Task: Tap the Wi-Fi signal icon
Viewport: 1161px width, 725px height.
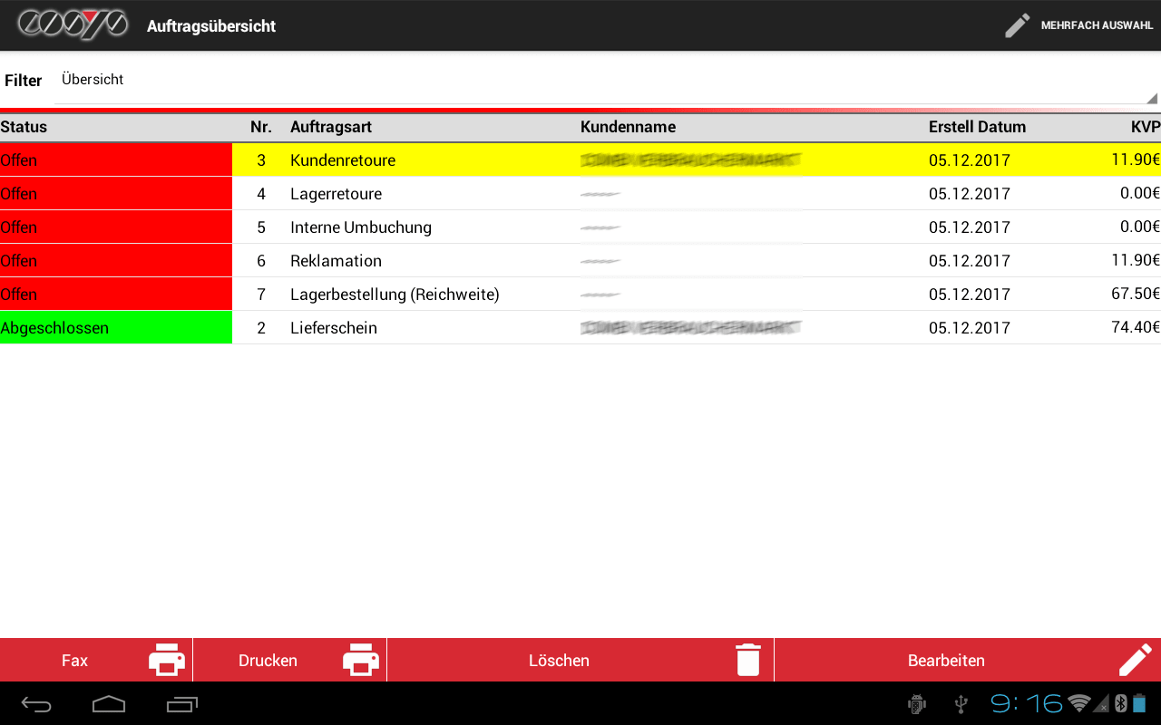Action: click(x=1078, y=703)
